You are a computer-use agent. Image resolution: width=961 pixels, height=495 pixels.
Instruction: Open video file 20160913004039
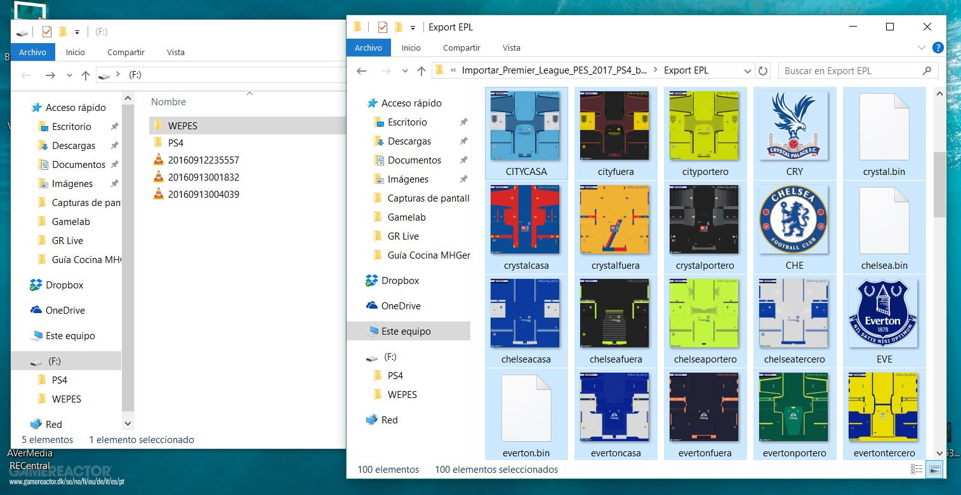coord(203,194)
